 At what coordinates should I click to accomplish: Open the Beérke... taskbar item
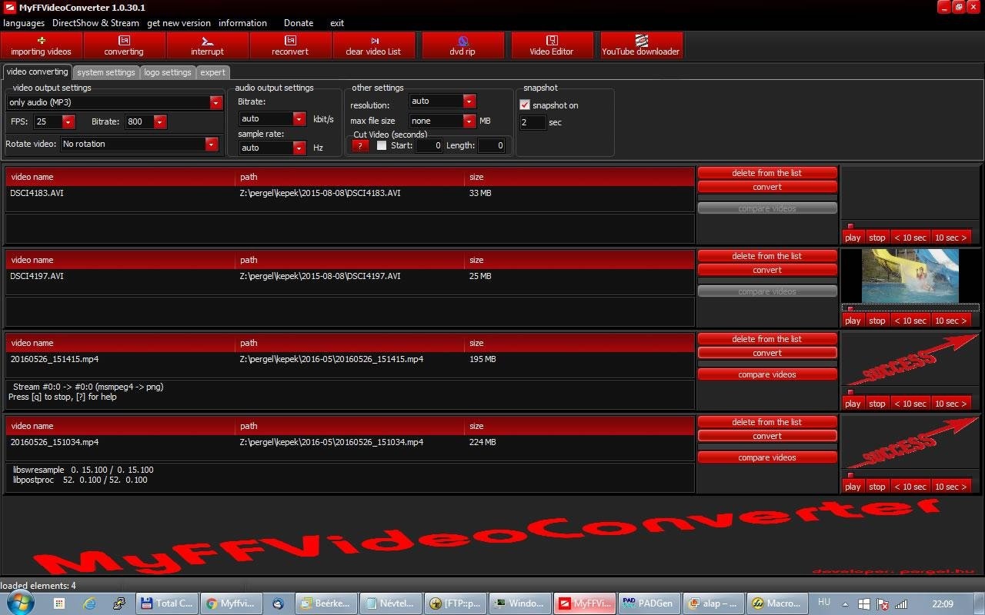point(326,603)
